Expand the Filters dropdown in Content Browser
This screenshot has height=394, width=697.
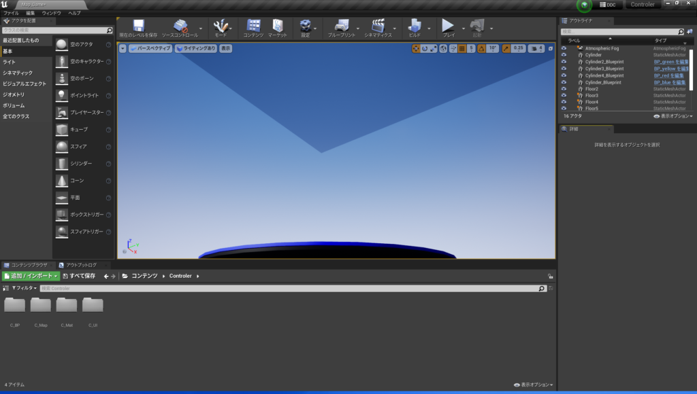coord(25,288)
